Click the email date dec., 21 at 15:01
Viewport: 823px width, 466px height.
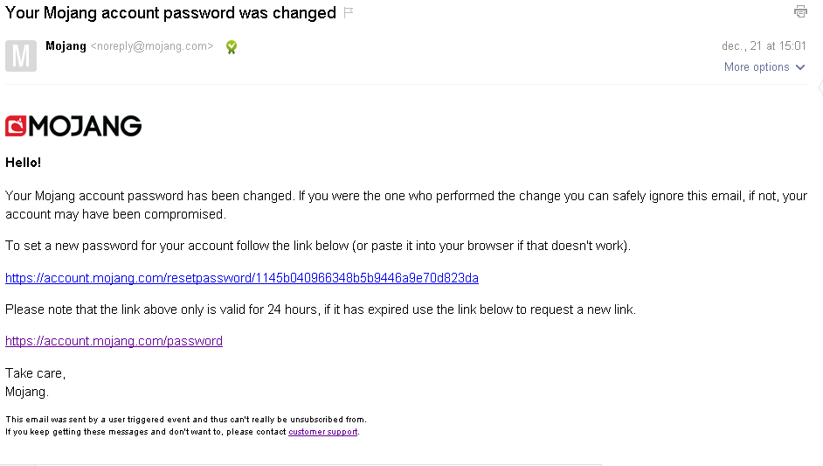(x=764, y=46)
